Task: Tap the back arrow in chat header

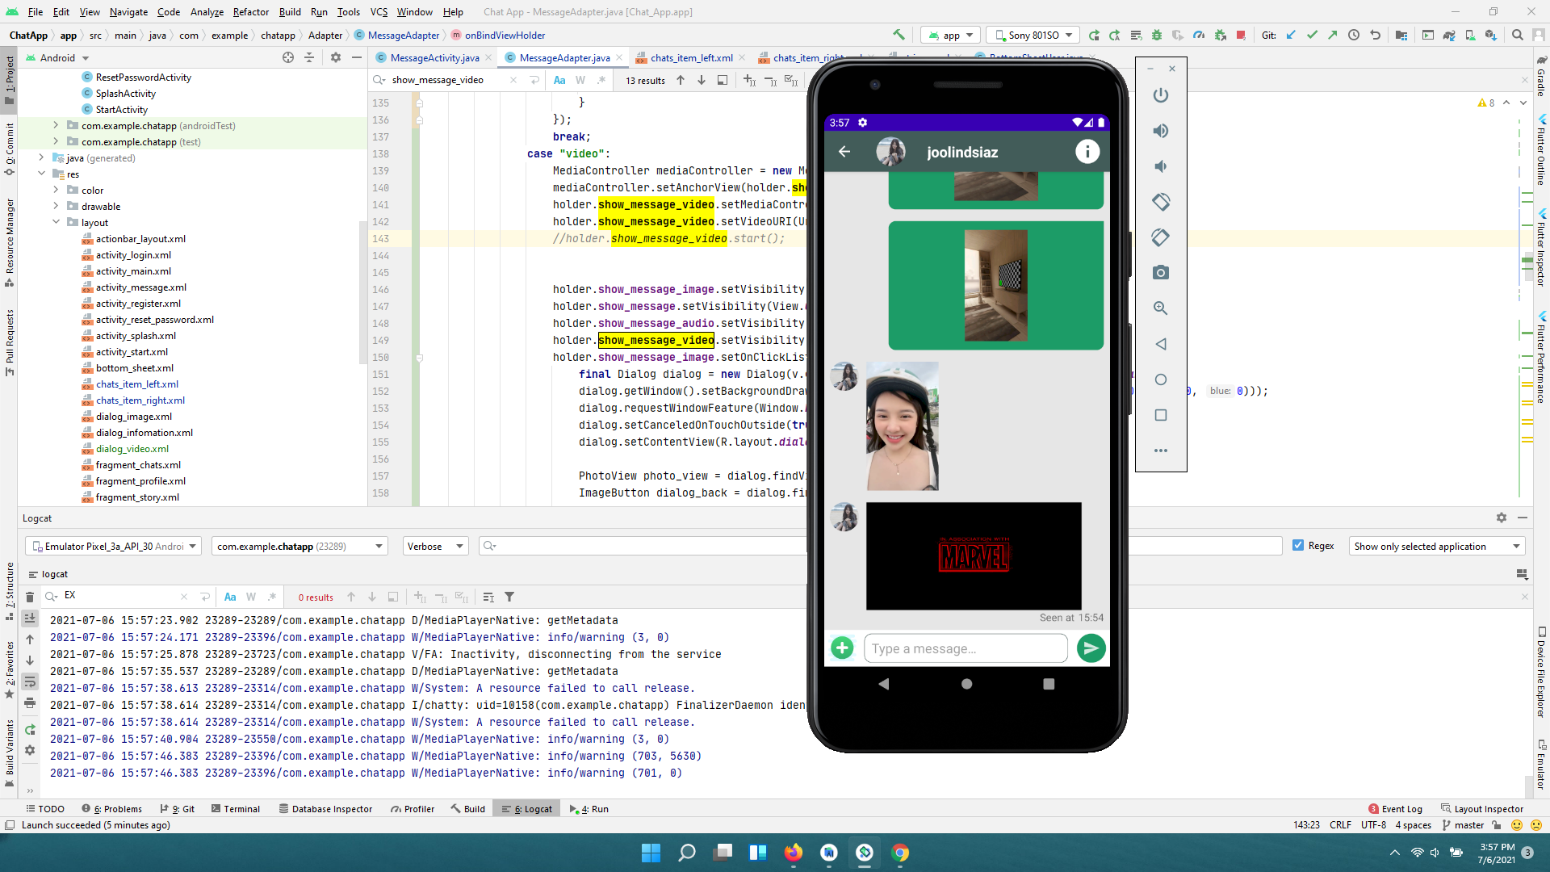Action: [x=844, y=152]
